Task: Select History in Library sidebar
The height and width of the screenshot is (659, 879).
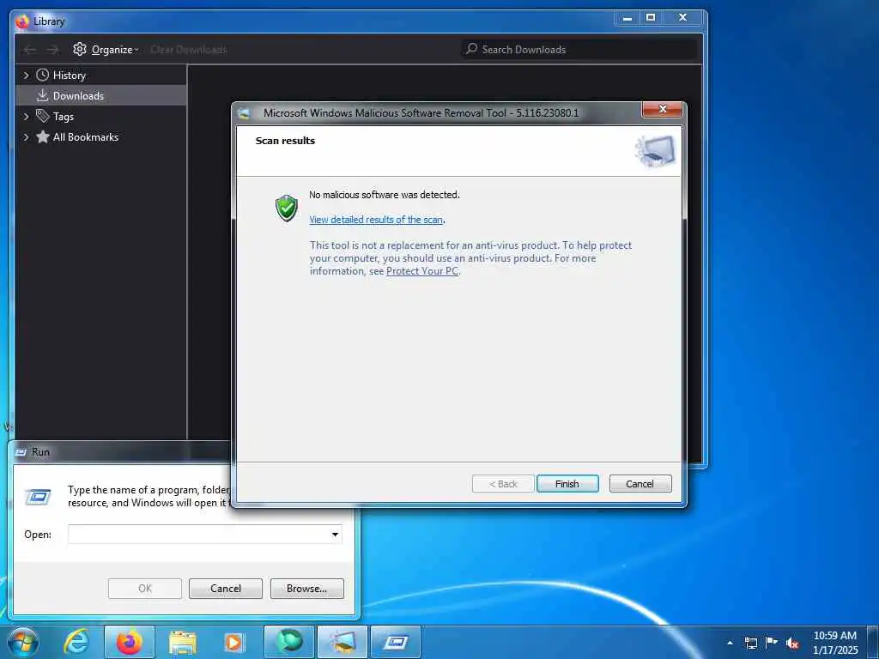Action: point(69,76)
